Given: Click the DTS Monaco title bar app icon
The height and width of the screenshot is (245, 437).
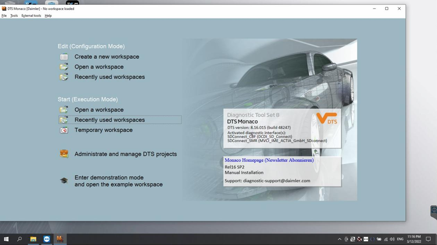Looking at the screenshot, I should pyautogui.click(x=4, y=9).
